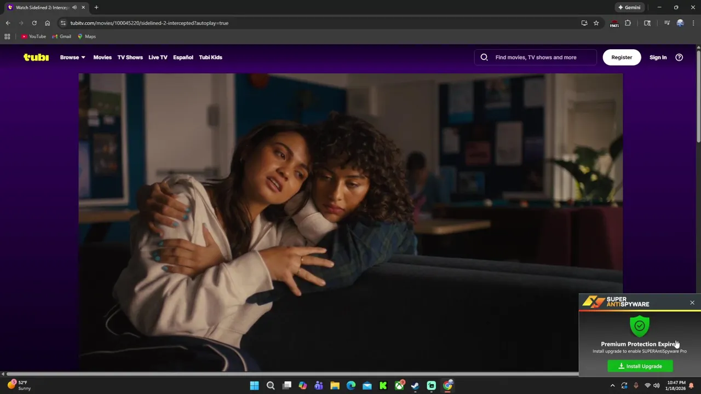Click the search magnifier icon on Tubi

(484, 57)
